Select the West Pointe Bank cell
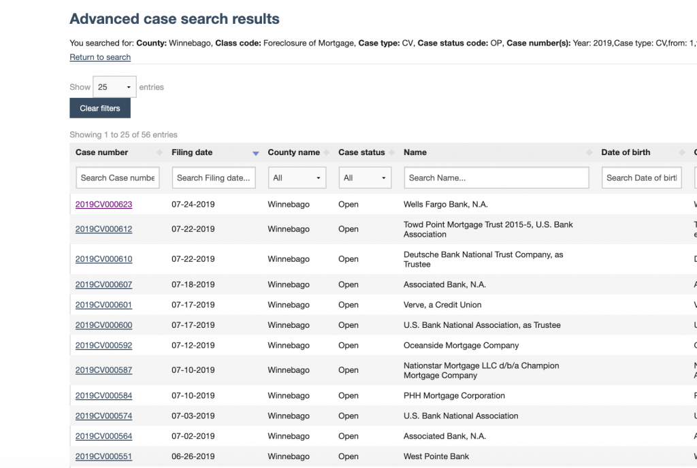 [436, 456]
